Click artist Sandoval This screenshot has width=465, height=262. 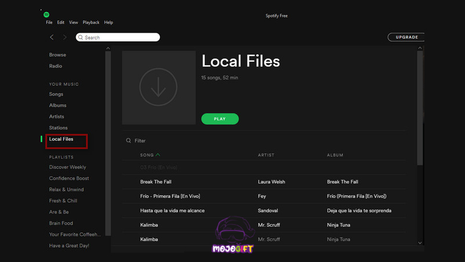point(268,211)
